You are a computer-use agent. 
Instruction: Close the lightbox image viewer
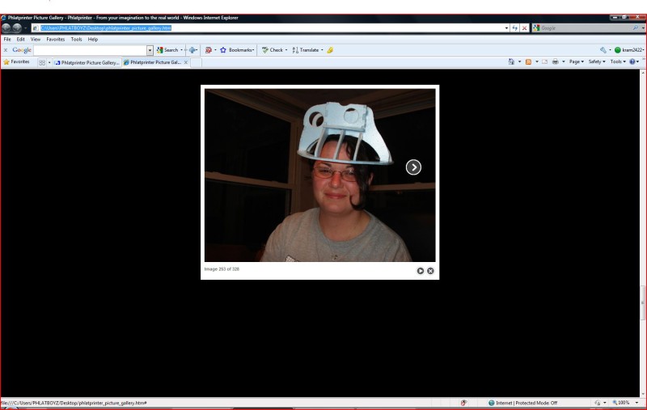(430, 271)
